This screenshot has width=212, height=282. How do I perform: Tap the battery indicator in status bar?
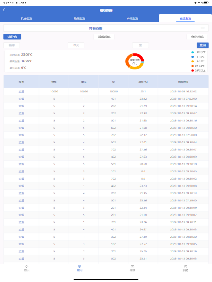(x=206, y=2)
